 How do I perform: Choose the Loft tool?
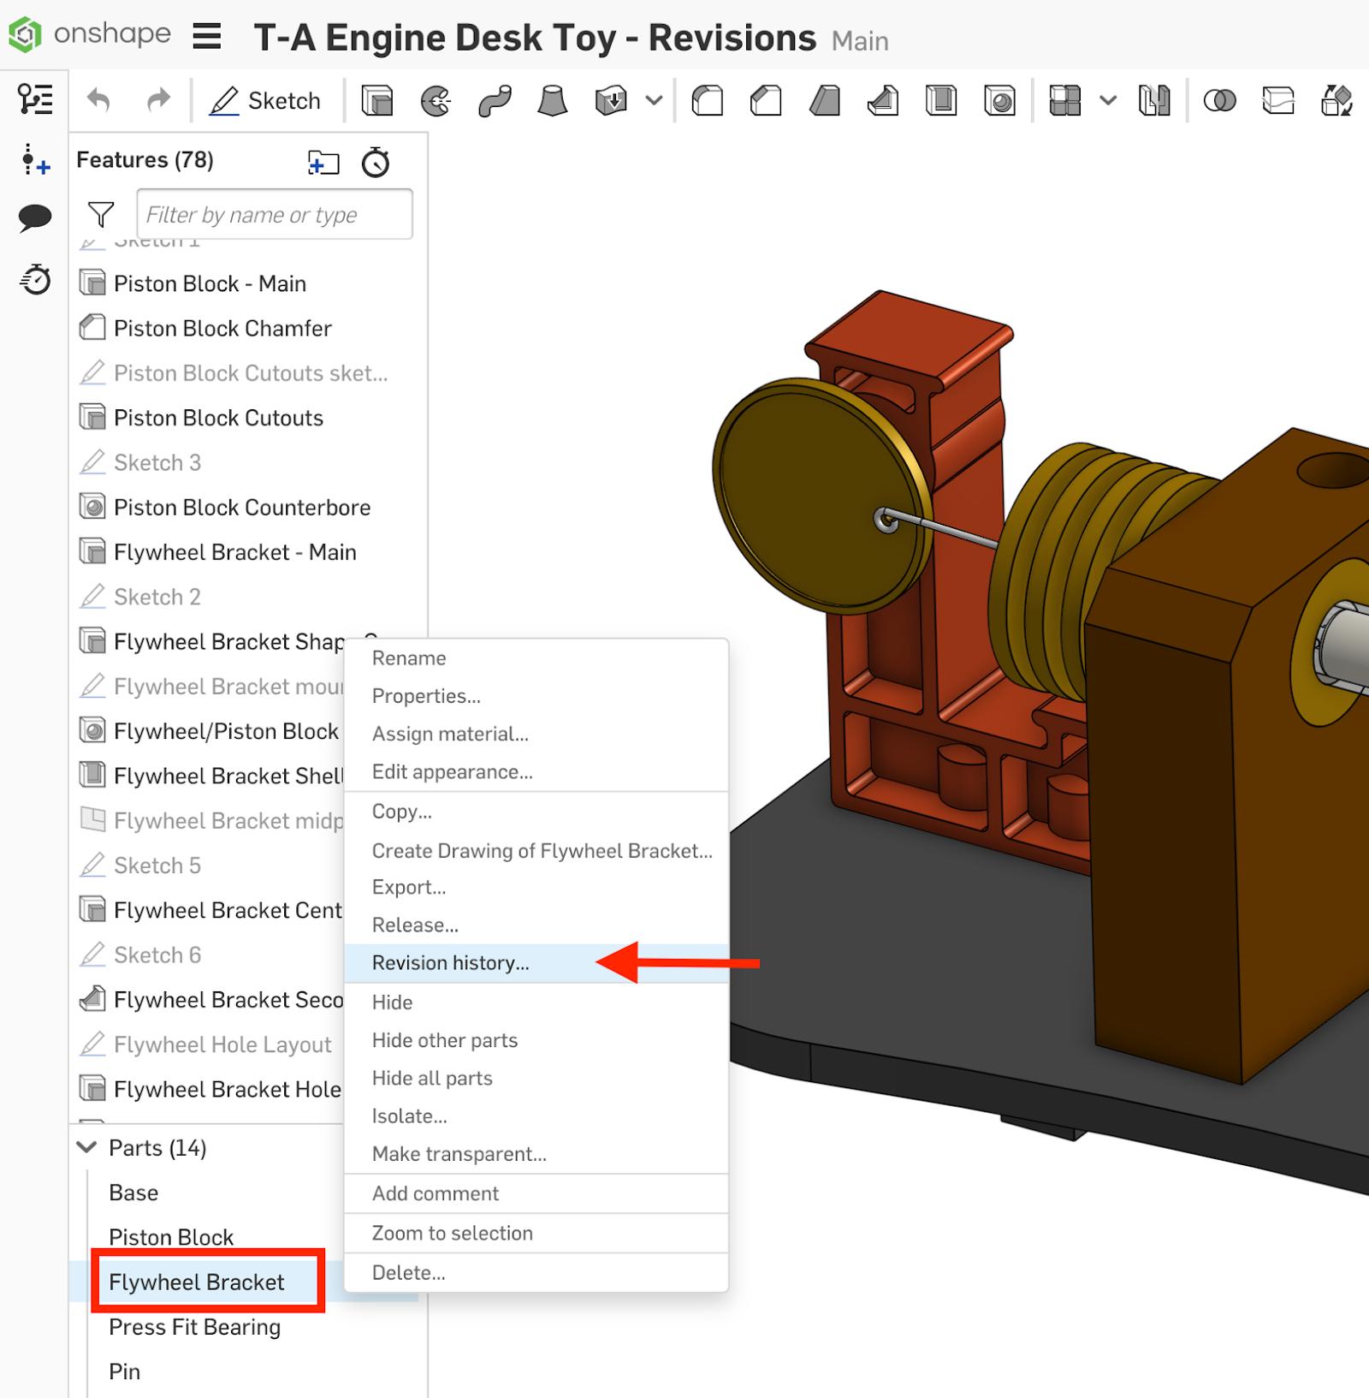click(553, 101)
